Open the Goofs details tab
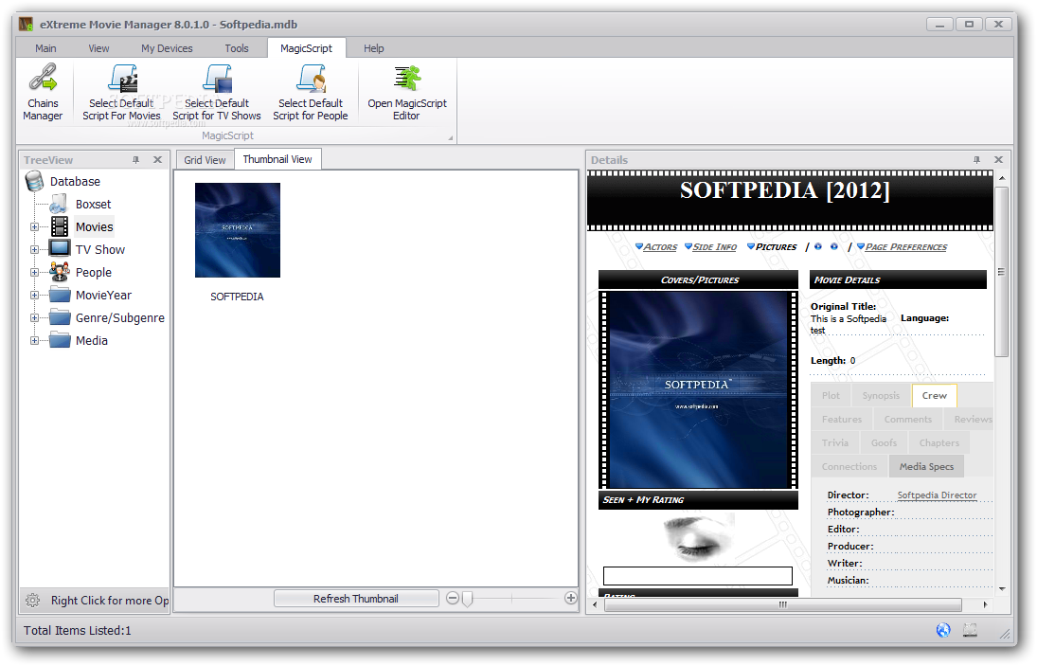1037x666 pixels. [885, 443]
